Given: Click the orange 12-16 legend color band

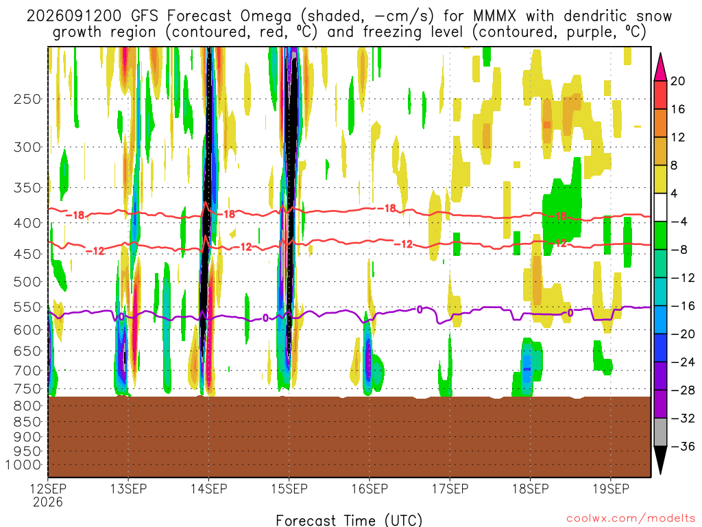Looking at the screenshot, I should pyautogui.click(x=660, y=124).
